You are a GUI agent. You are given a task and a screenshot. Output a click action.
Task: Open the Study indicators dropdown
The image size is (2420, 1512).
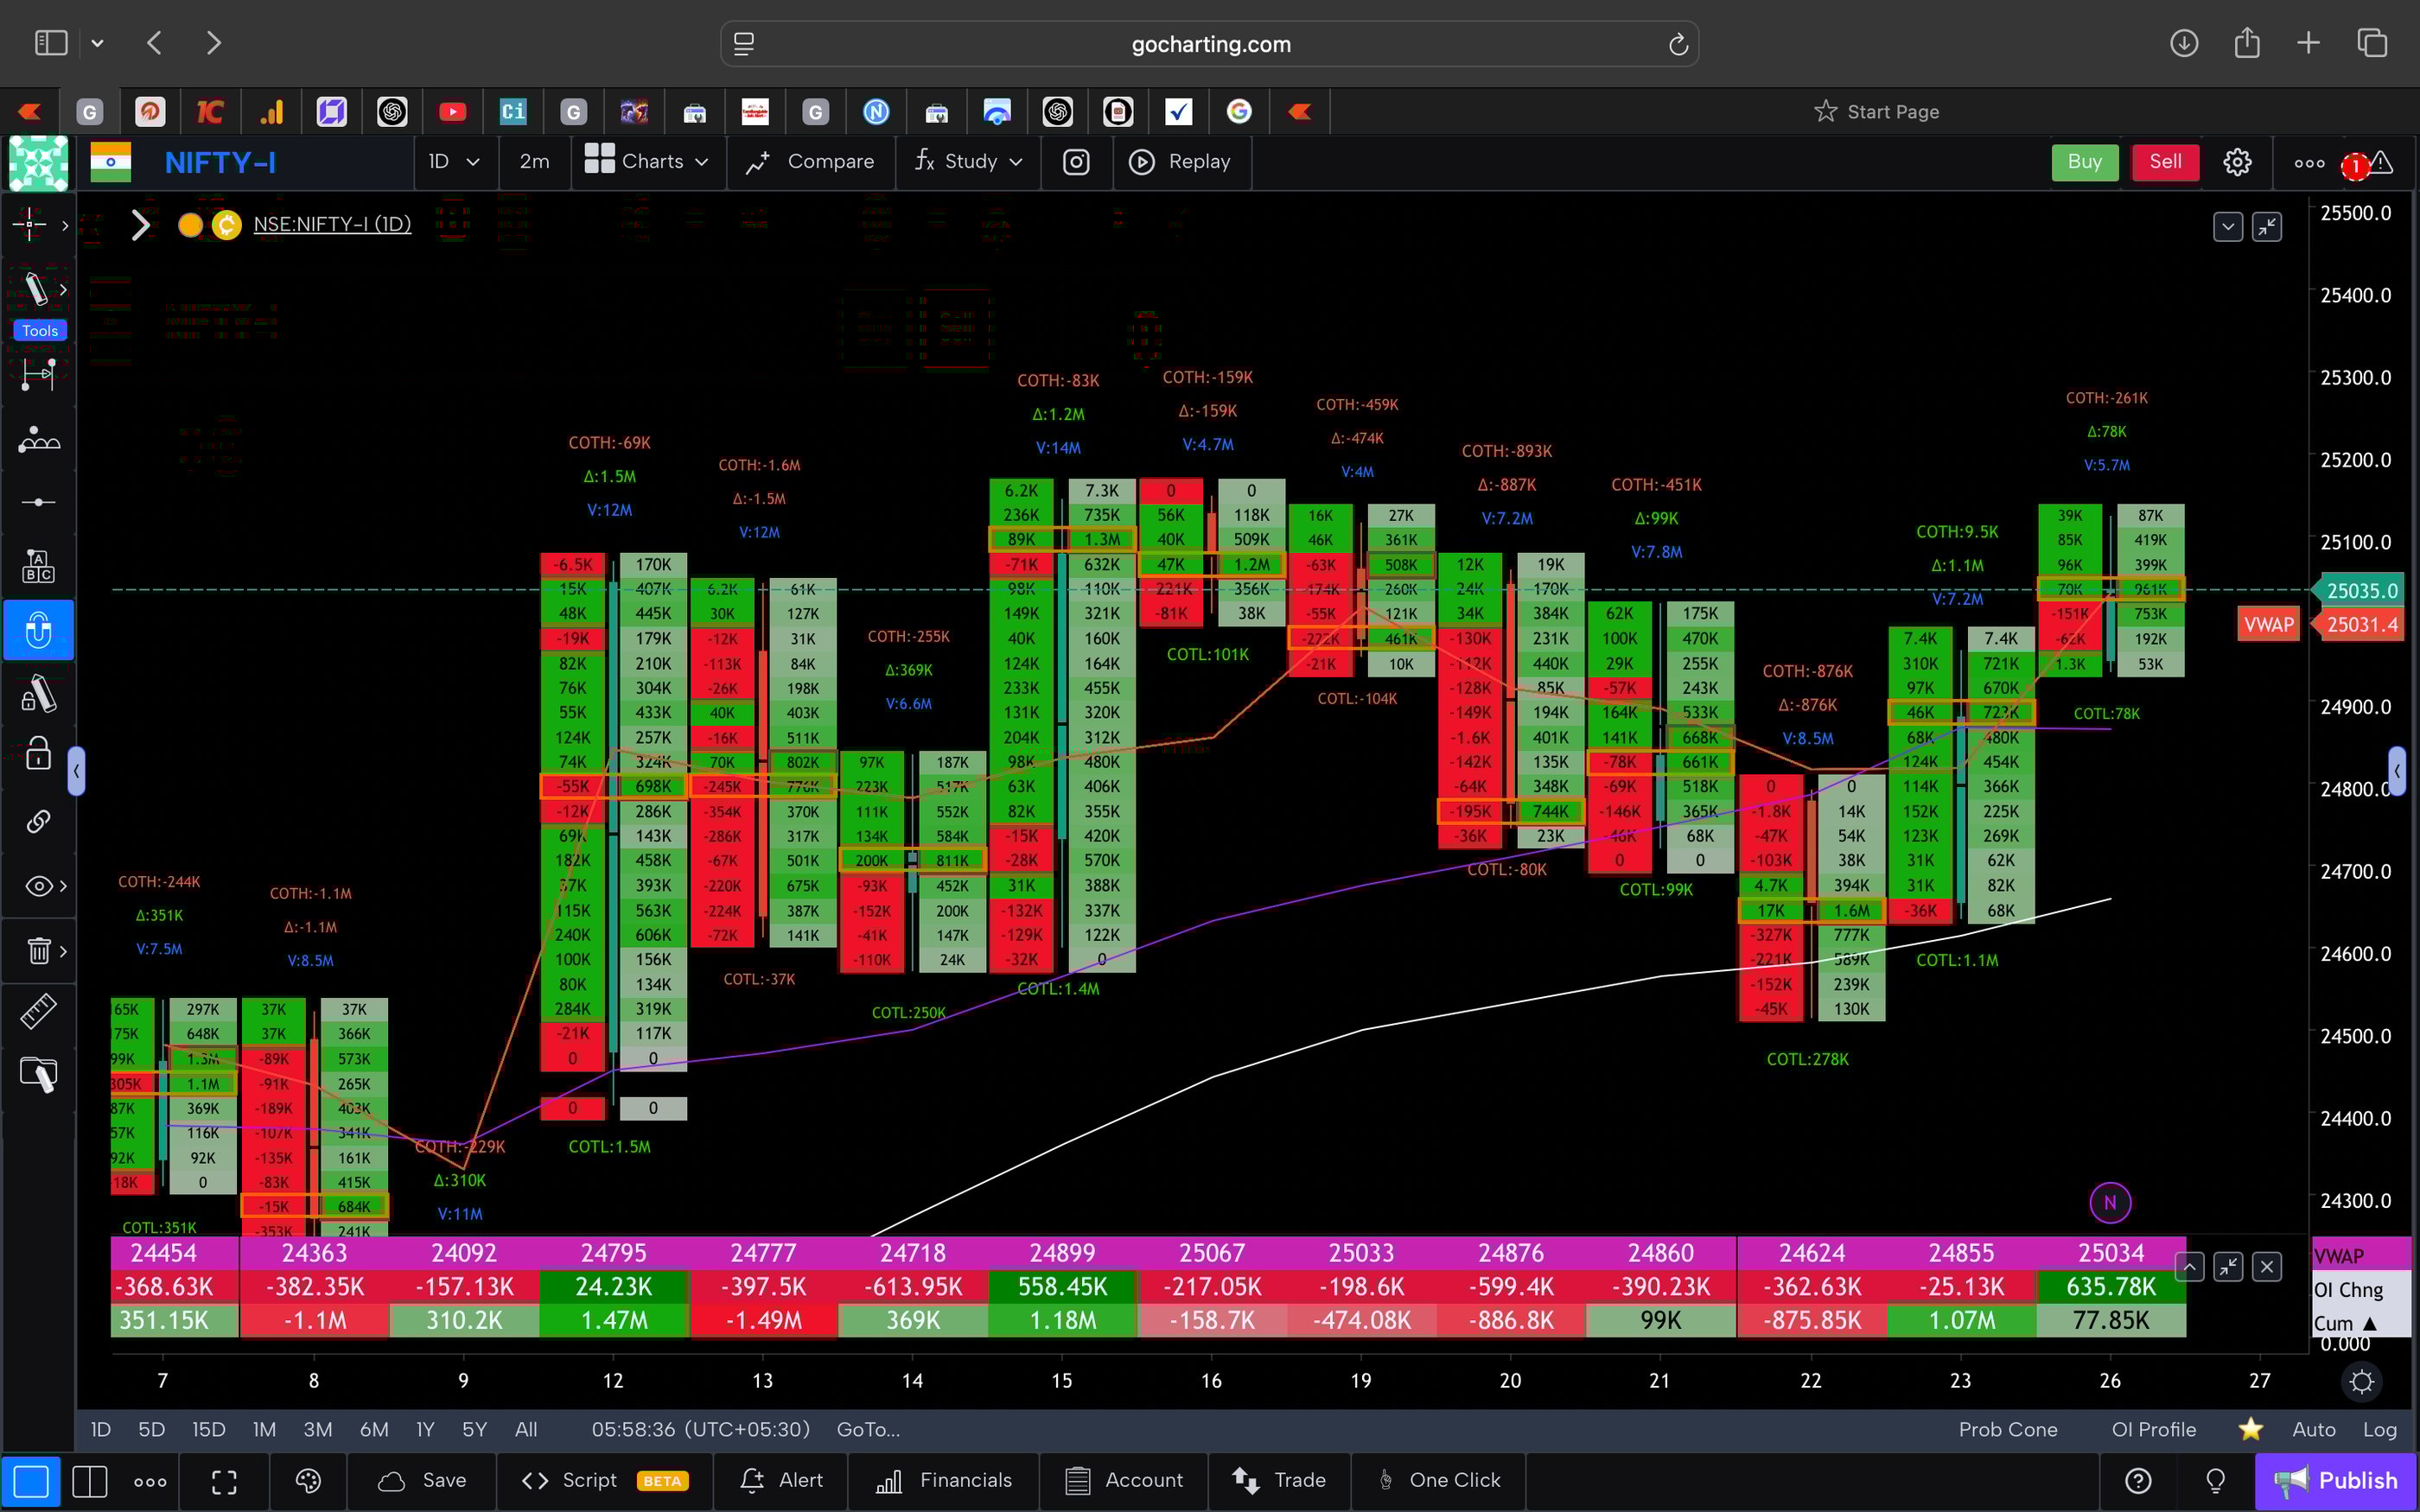966,161
